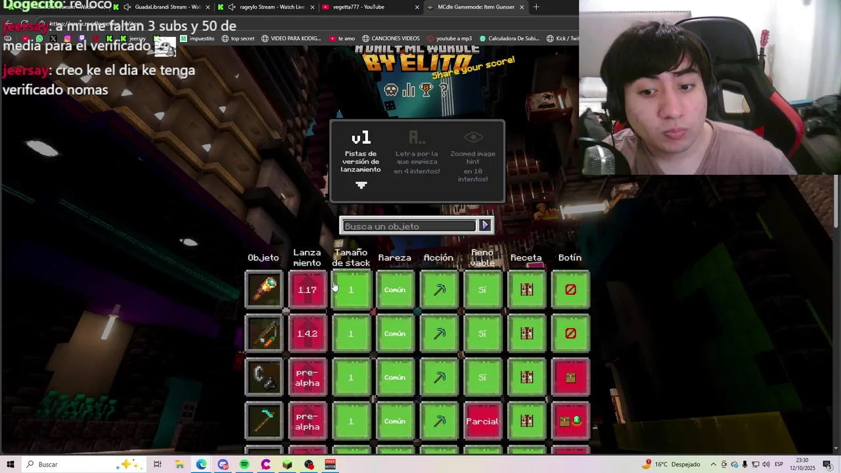Submit the guess with the arrow button
Viewport: 841px width, 473px height.
tap(485, 226)
